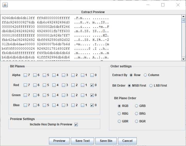Enable Red bit plane 6

35,85
